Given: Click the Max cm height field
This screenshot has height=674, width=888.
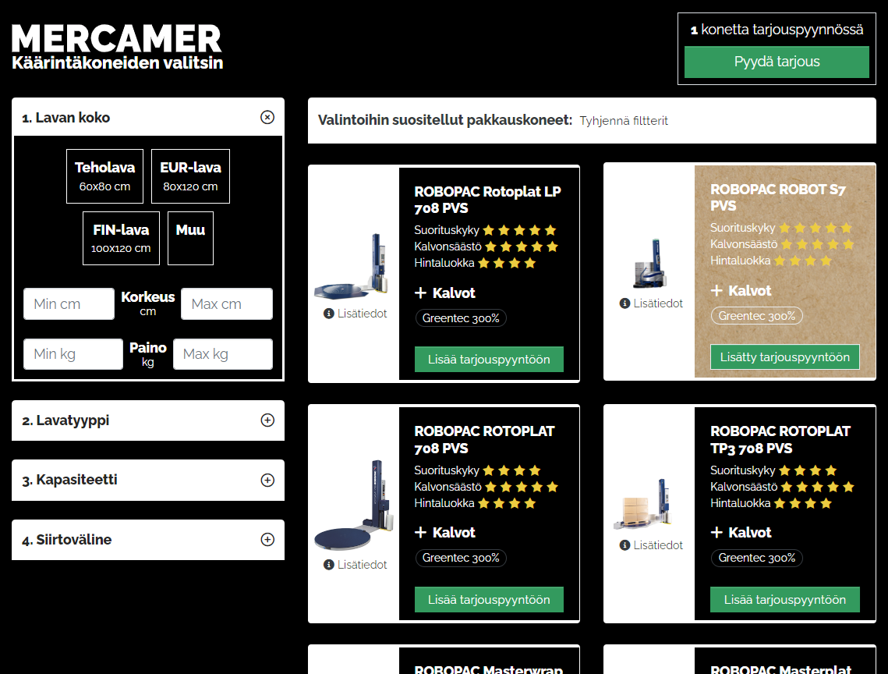Looking at the screenshot, I should point(227,303).
